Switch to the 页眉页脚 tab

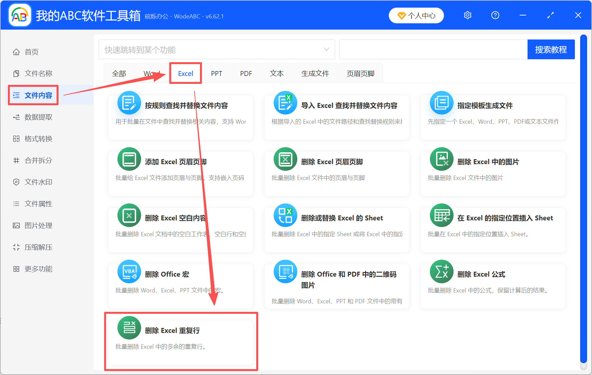pyautogui.click(x=360, y=73)
